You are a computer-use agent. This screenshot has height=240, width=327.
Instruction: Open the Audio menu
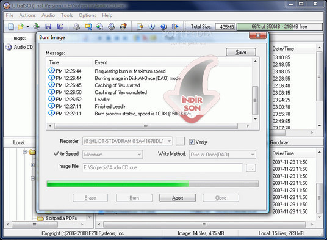pos(48,15)
